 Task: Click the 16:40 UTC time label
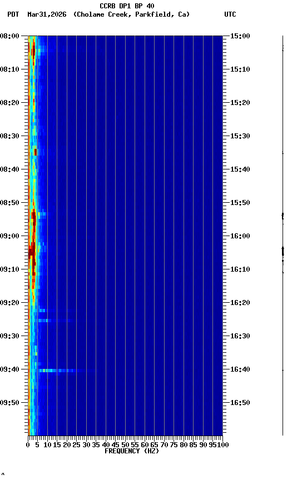click(x=240, y=370)
